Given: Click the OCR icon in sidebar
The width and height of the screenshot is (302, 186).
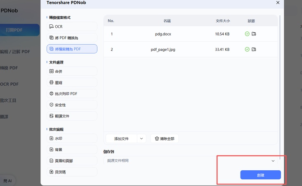Looking at the screenshot, I should tap(52, 26).
